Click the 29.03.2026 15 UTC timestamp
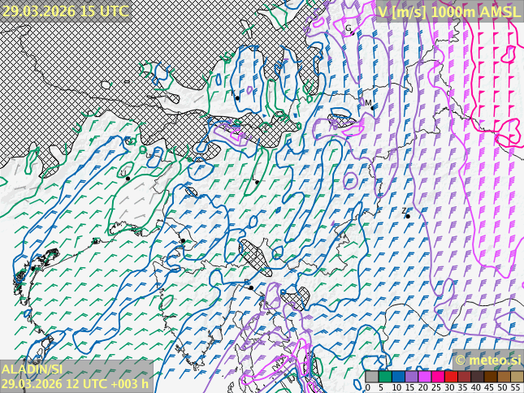This screenshot has height=393, width=524. click(x=65, y=11)
